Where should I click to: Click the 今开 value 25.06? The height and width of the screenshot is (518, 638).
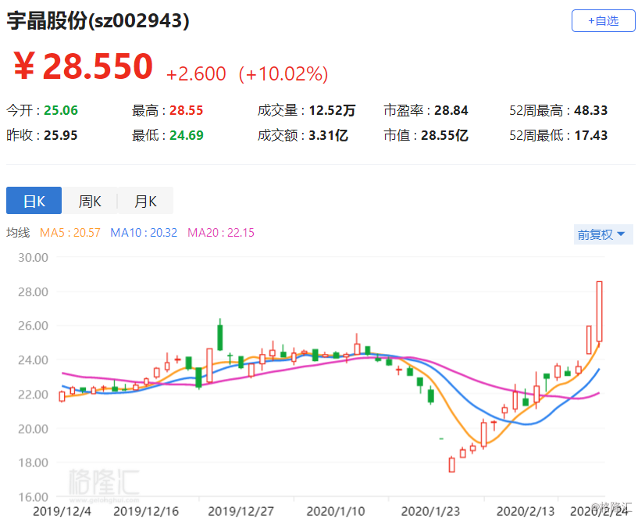(x=61, y=110)
